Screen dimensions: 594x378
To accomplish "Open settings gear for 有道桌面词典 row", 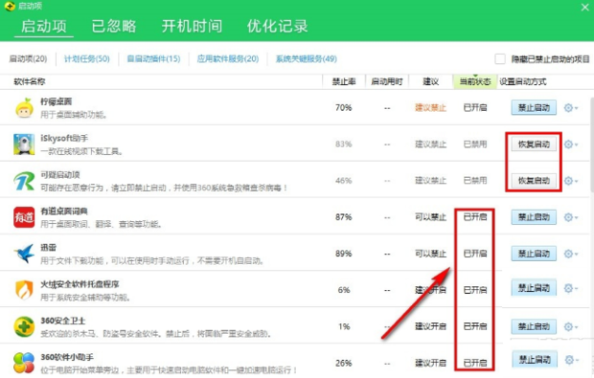I will (x=570, y=217).
